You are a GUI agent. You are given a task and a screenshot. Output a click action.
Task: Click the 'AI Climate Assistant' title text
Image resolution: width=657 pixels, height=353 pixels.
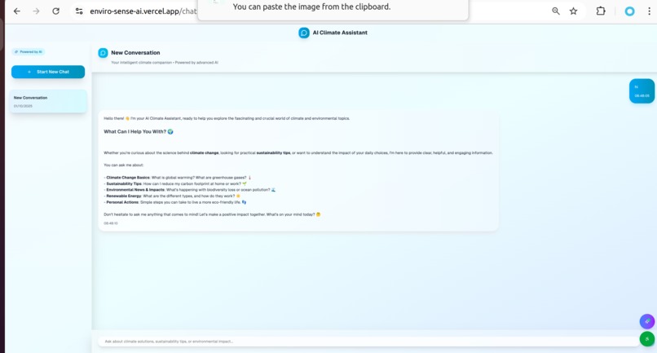point(340,33)
